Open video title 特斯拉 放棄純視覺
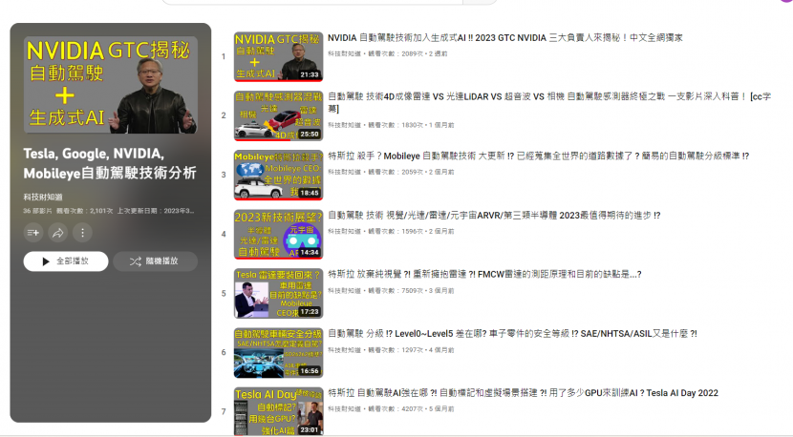The image size is (793, 437). (484, 275)
